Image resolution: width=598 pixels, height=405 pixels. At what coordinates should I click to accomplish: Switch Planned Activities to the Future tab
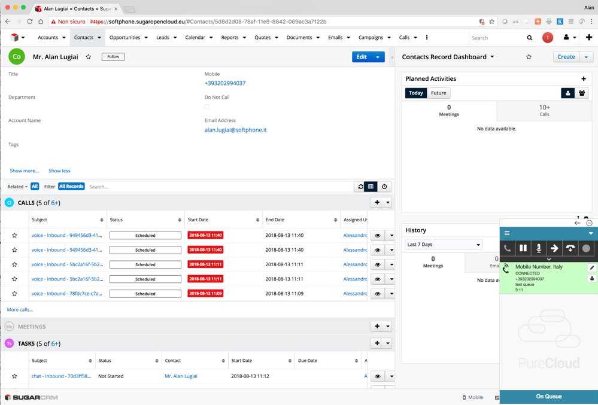(x=438, y=93)
